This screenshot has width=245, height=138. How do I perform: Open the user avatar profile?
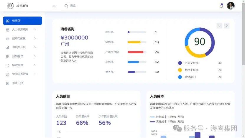tap(231, 6)
